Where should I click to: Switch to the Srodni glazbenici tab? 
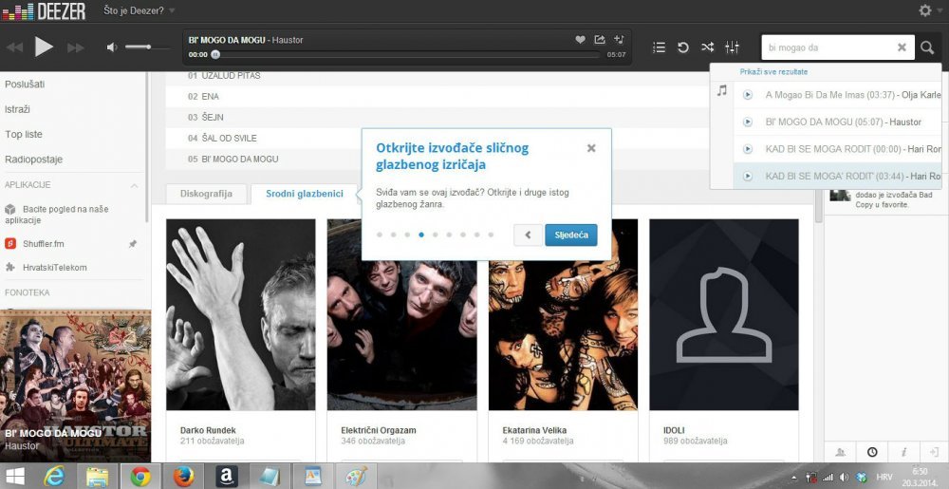click(305, 194)
